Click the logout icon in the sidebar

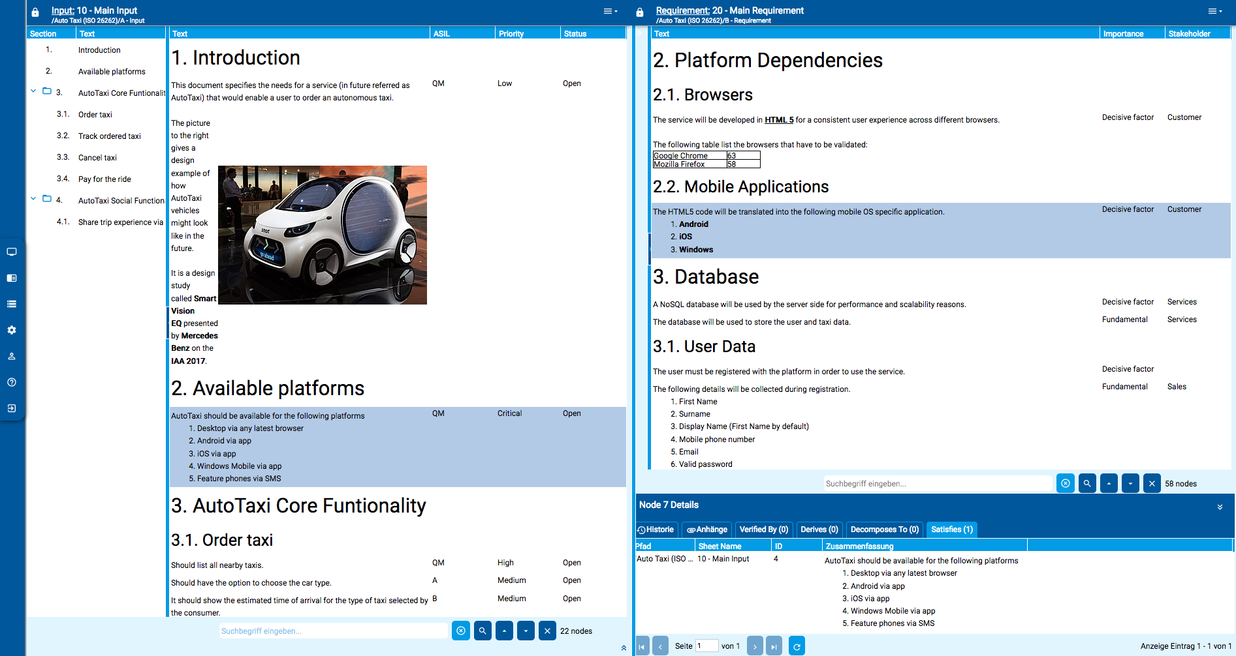click(12, 408)
